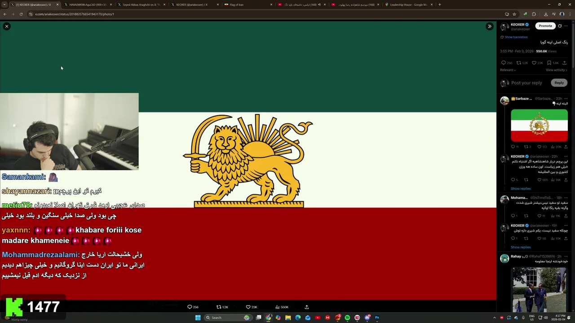The image size is (575, 323).
Task: Click the taskbar Search box
Action: click(x=228, y=318)
